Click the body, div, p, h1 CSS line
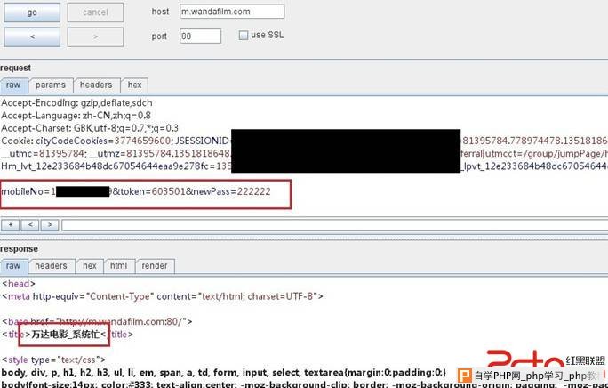 pyautogui.click(x=224, y=373)
